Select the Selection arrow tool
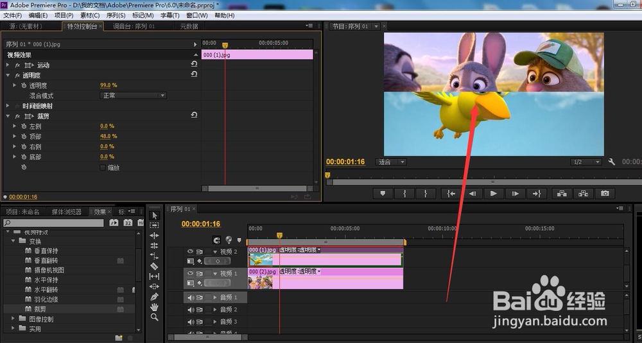642x343 pixels. coord(154,215)
